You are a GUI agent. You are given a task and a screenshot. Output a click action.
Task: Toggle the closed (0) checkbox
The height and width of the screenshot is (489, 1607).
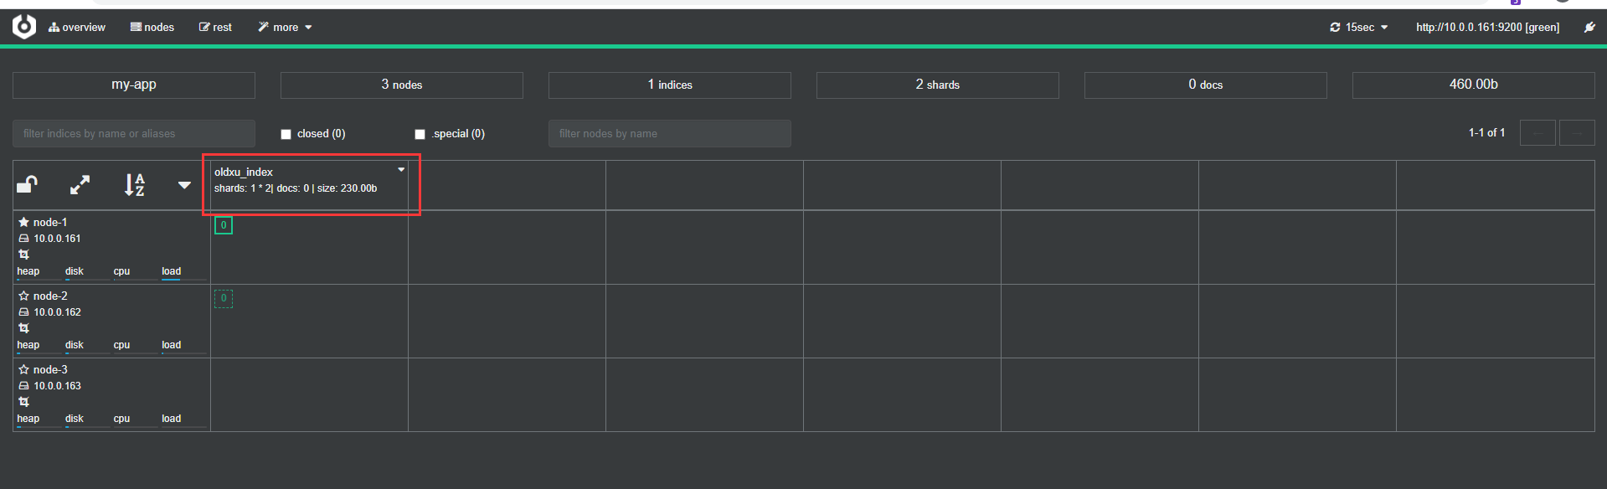click(x=286, y=134)
